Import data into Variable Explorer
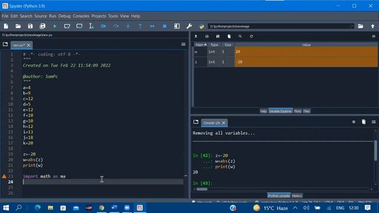 (196, 36)
